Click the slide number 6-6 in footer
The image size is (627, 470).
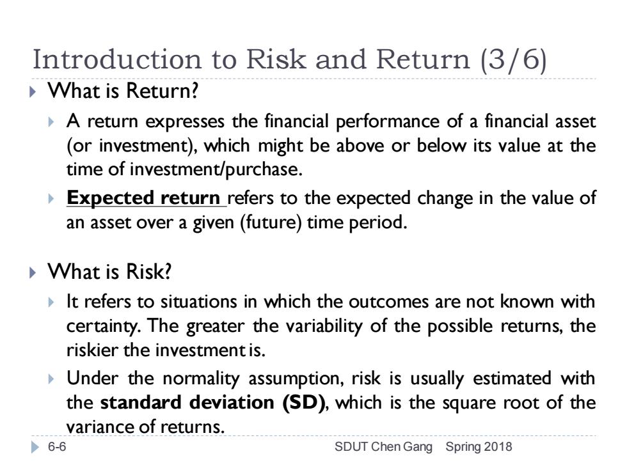tap(57, 447)
